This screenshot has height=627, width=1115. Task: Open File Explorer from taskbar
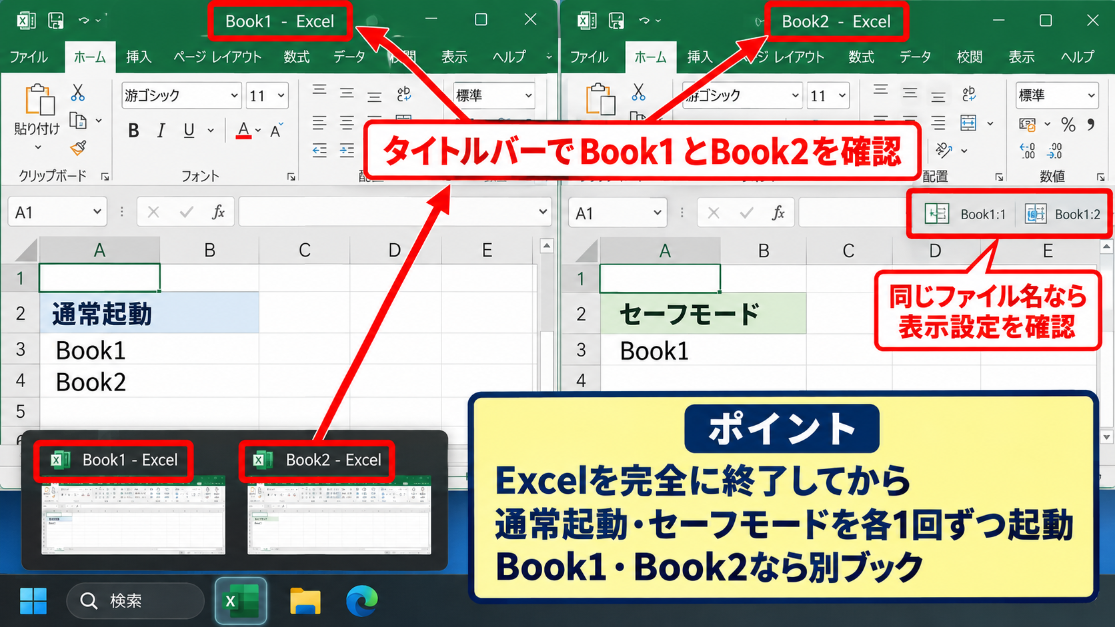[305, 601]
